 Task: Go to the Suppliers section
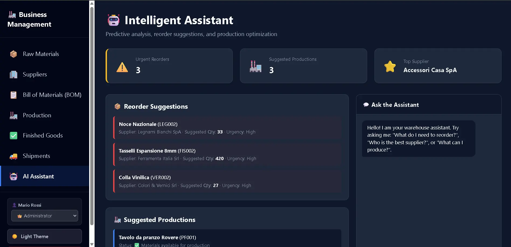[45, 75]
